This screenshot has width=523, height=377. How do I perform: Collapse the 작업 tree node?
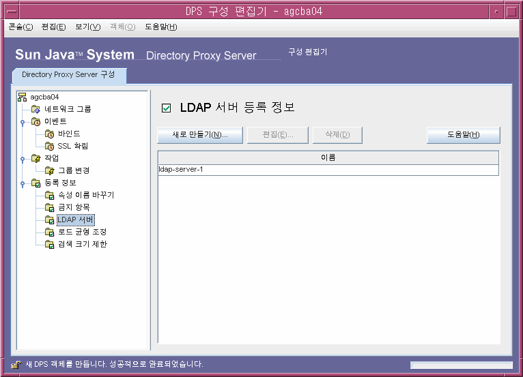tap(23, 160)
